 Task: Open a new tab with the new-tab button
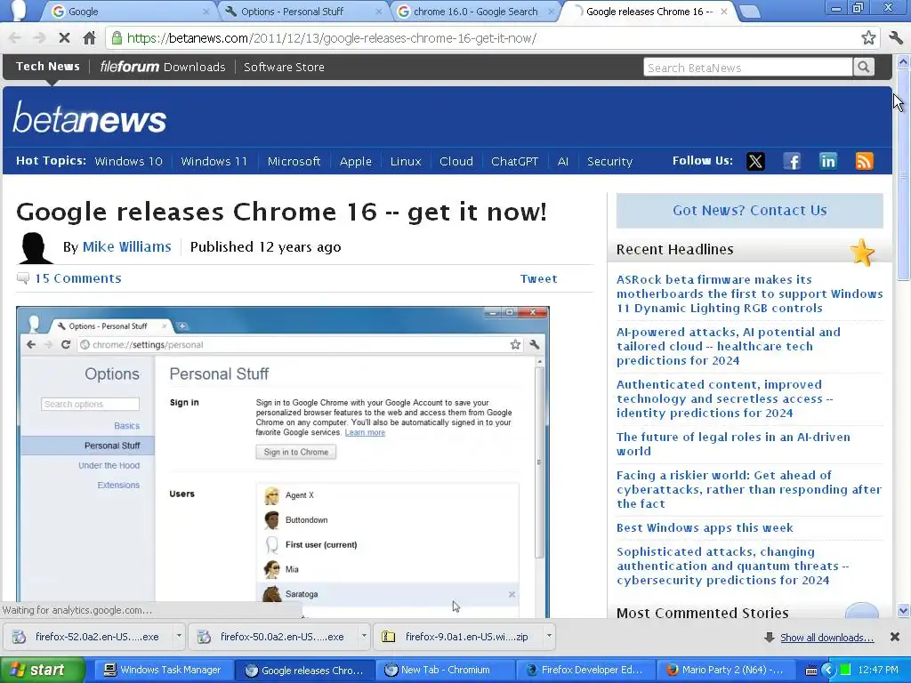[750, 12]
